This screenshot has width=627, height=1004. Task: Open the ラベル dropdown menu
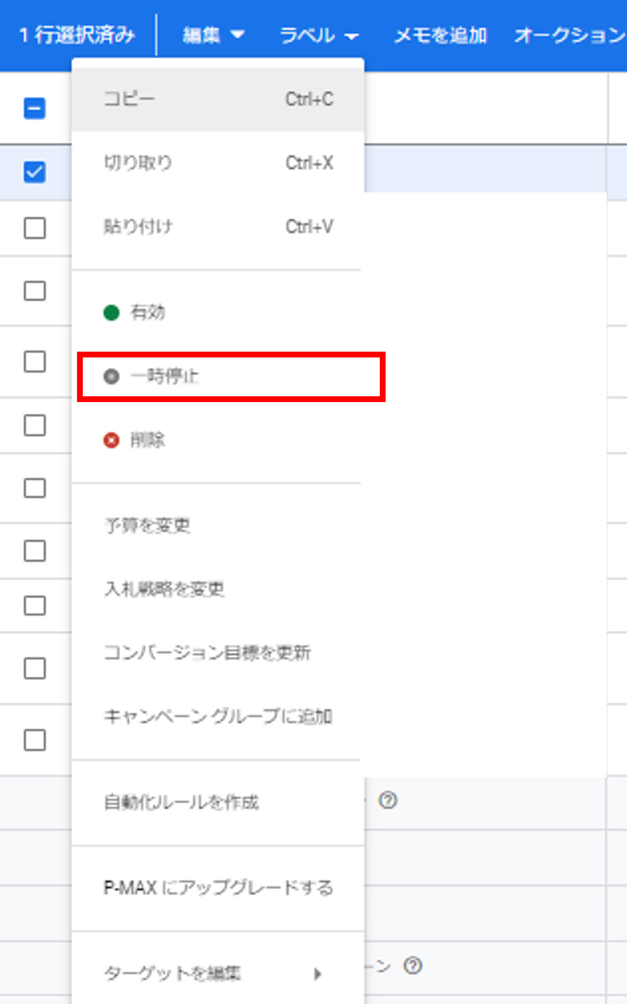319,35
